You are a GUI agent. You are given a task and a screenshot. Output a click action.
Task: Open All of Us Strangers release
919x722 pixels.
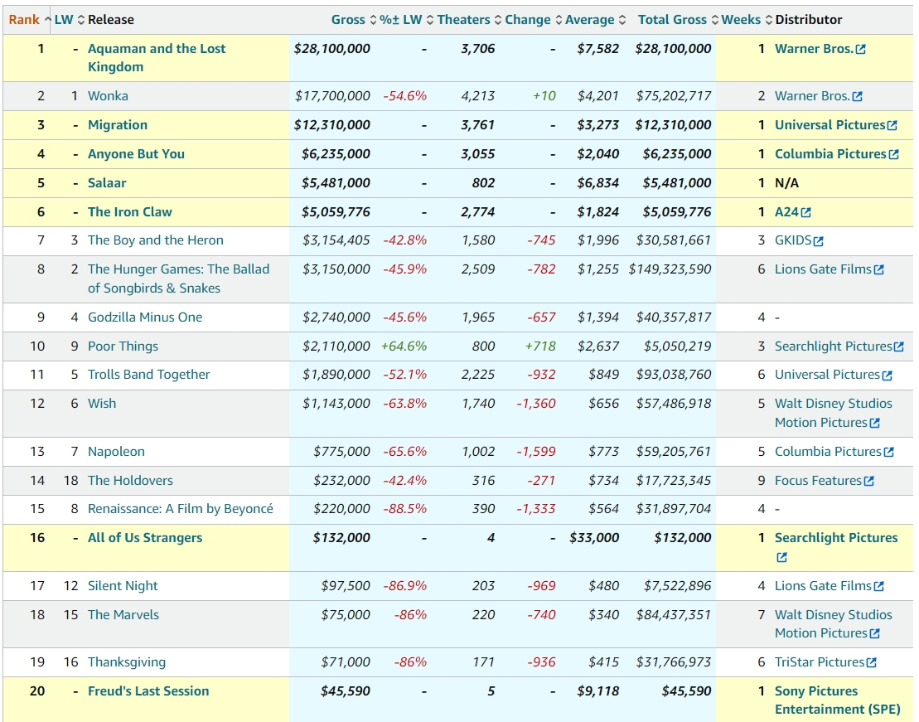click(145, 538)
